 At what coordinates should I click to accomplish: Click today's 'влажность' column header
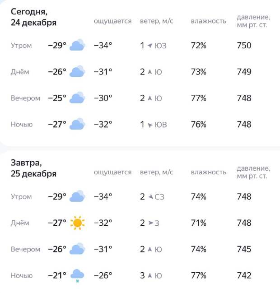point(208,21)
